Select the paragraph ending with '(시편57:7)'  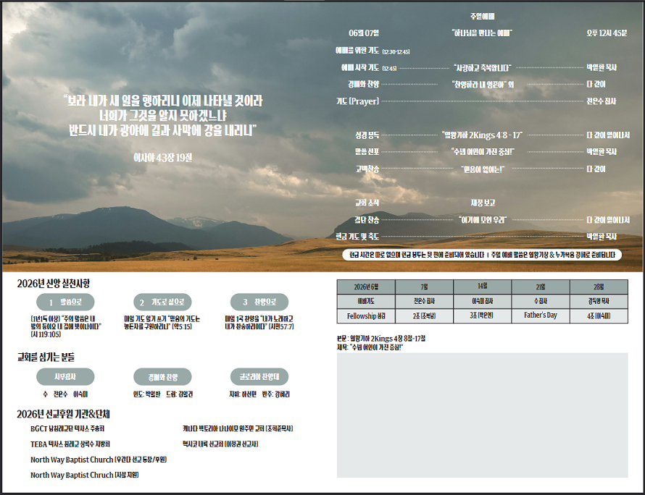coord(259,323)
